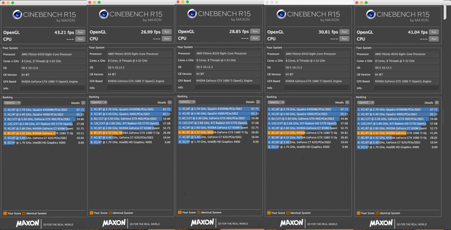Select ranking row scoring 43.21
451x230 pixels.
[44, 133]
